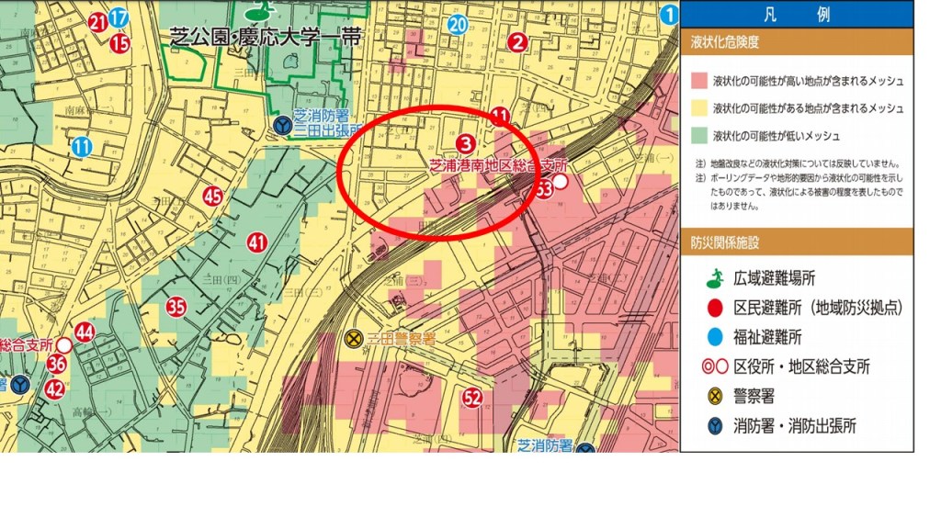Select red shelter marker number 45

point(213,196)
